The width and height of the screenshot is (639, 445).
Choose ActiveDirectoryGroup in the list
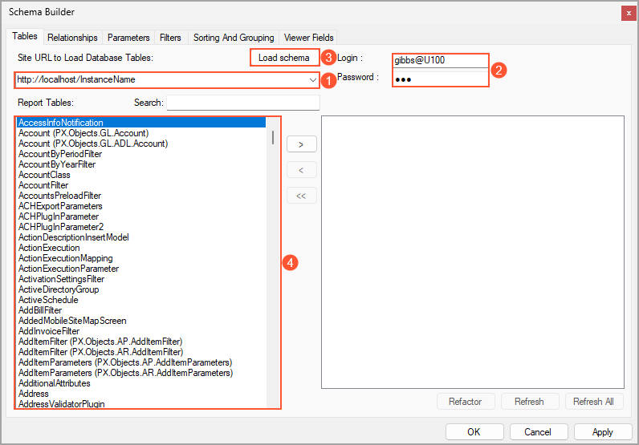[x=59, y=289]
